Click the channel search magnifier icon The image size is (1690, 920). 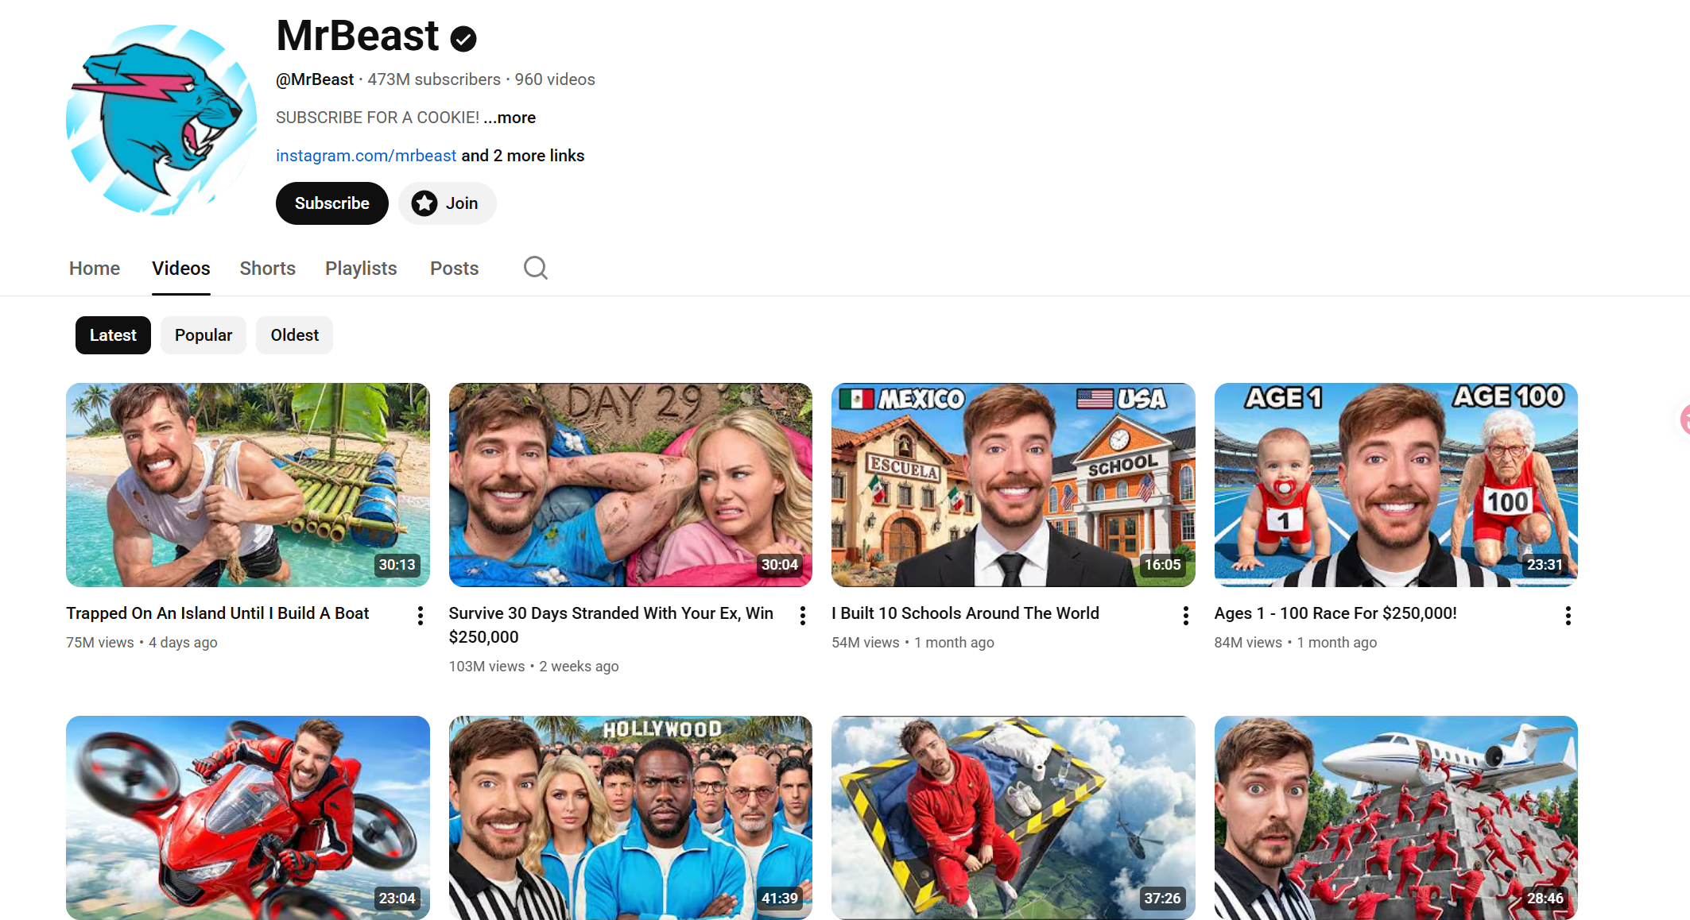point(535,268)
